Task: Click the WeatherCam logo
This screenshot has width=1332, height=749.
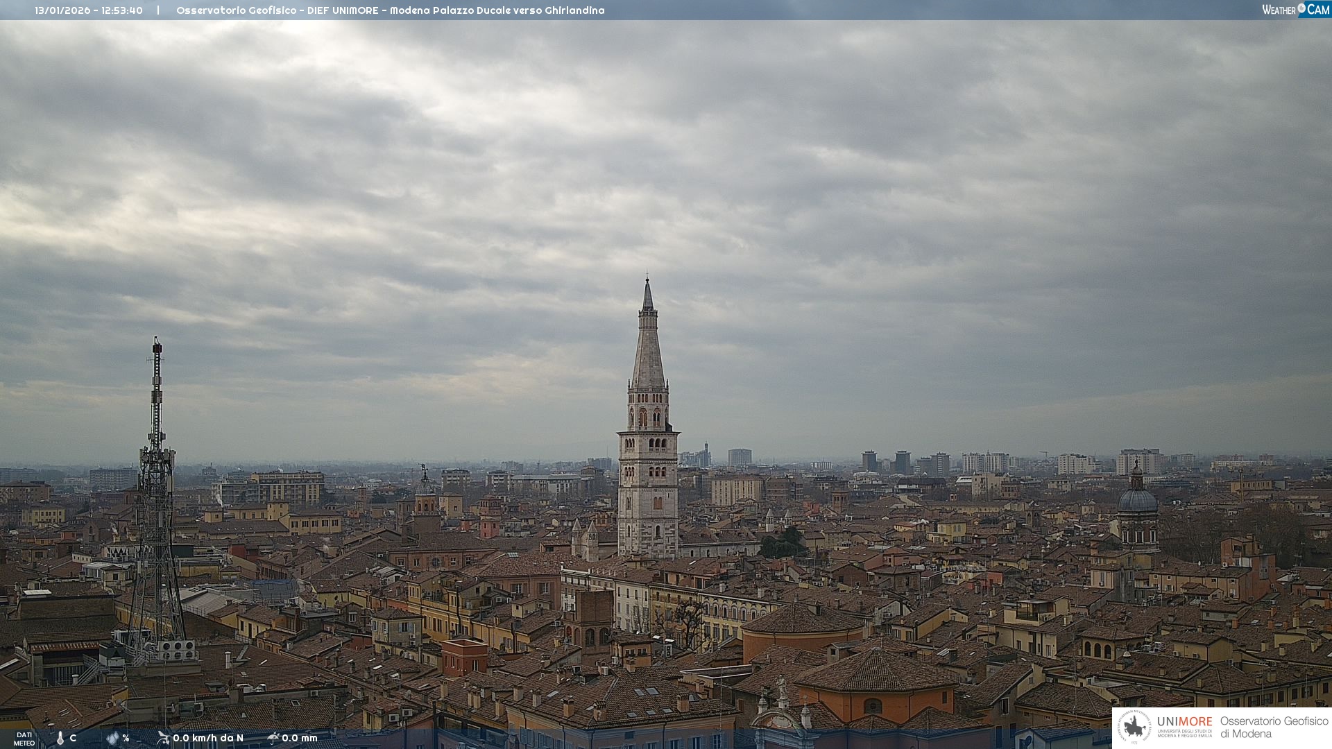Action: 1295,10
